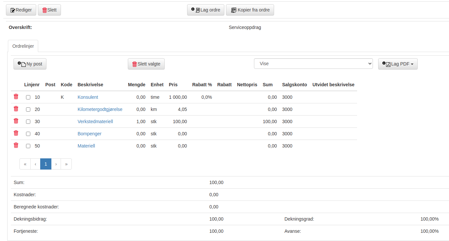
Task: Click the Beskrivelse column header
Action: 91,85
